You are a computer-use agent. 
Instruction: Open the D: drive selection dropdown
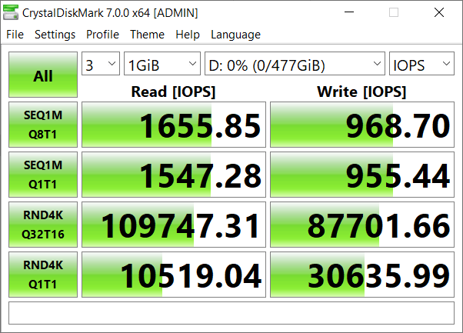(295, 64)
